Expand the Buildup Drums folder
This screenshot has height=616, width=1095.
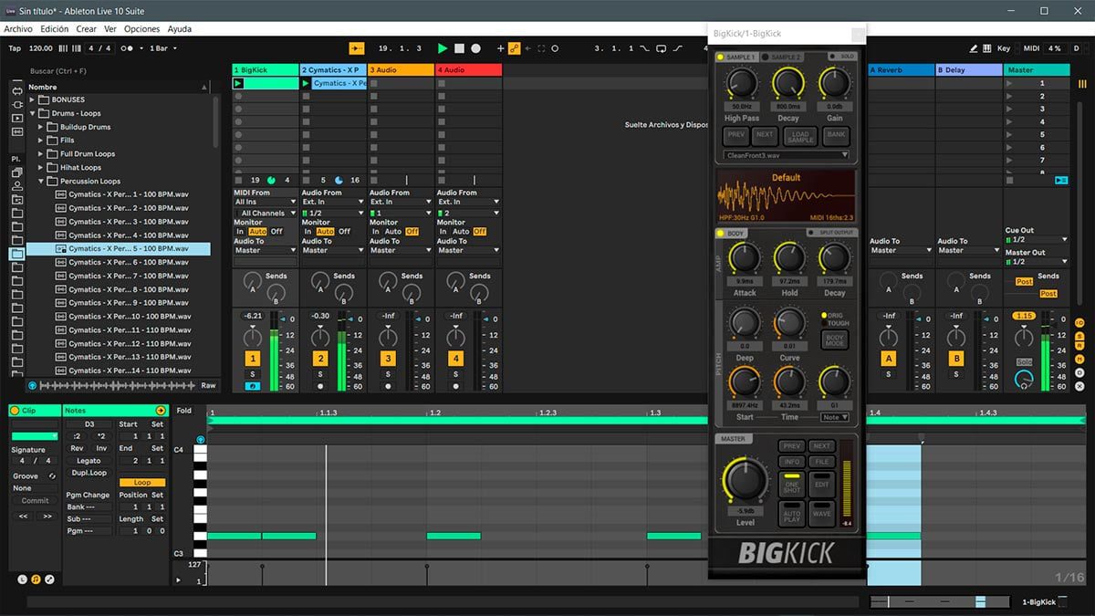pos(42,127)
